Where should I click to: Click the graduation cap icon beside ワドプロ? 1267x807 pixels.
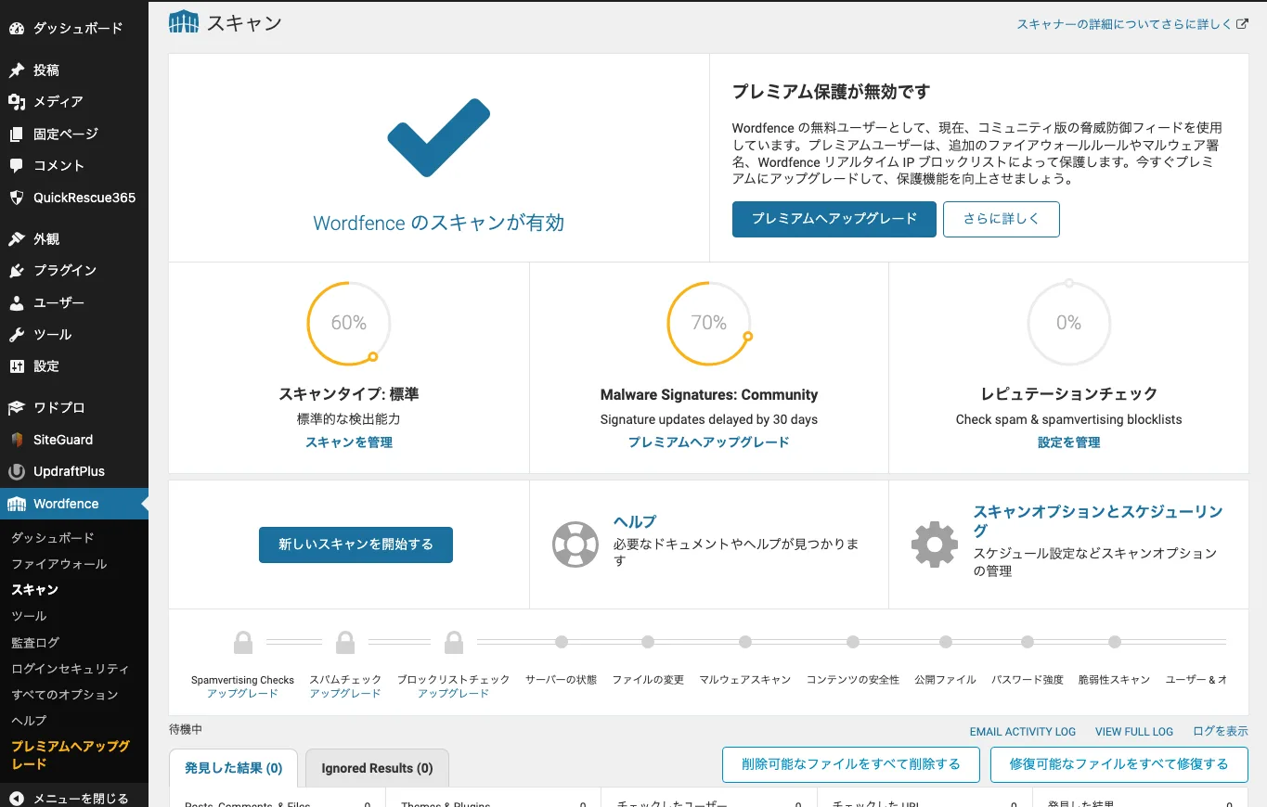coord(16,408)
